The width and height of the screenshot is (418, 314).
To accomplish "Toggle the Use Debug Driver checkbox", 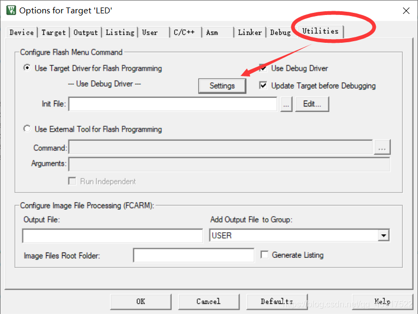I will (263, 68).
